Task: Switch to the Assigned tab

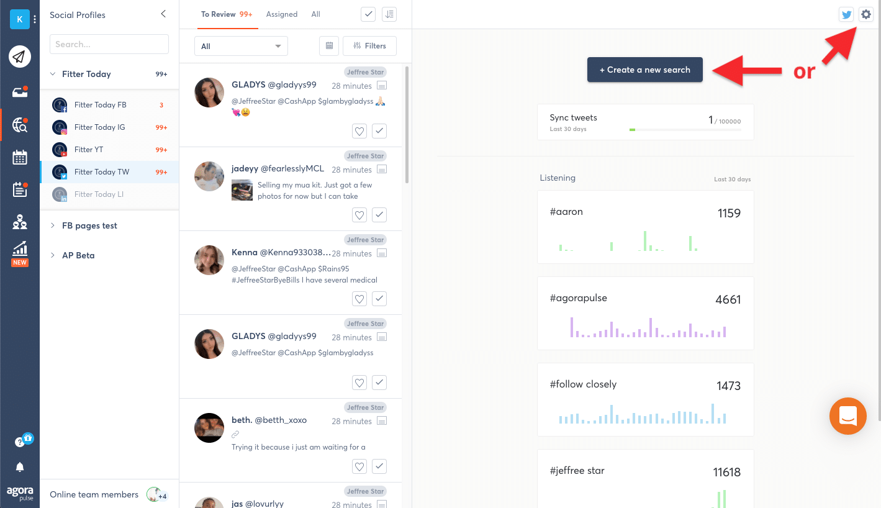Action: coord(282,14)
